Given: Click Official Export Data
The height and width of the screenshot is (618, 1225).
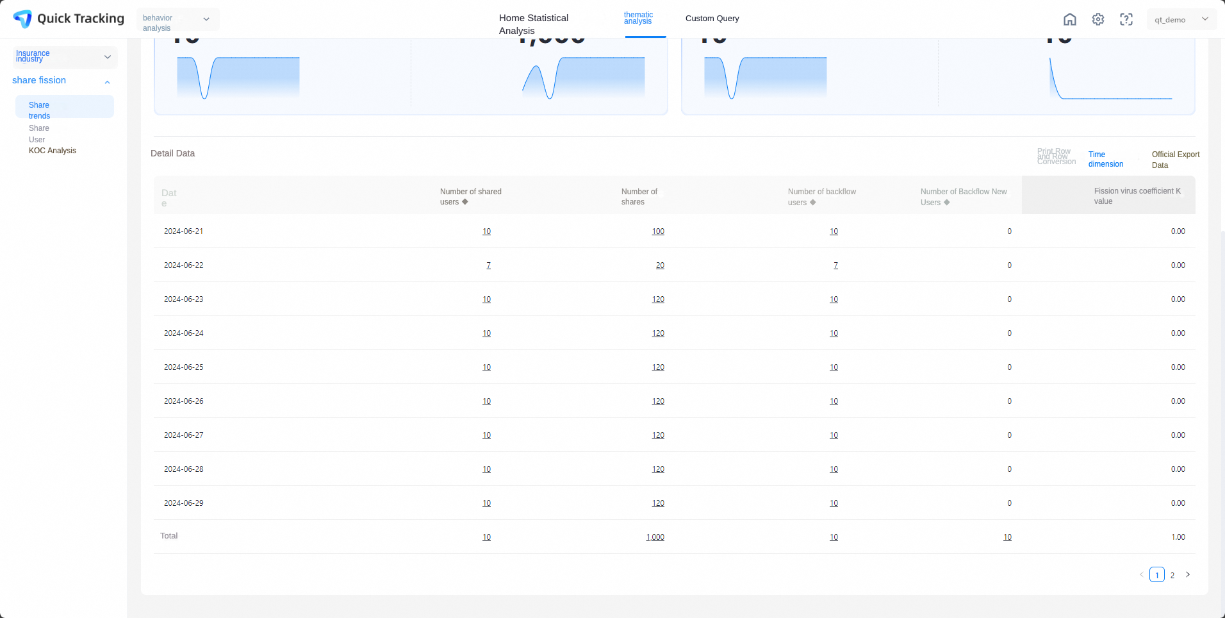Looking at the screenshot, I should point(1176,160).
